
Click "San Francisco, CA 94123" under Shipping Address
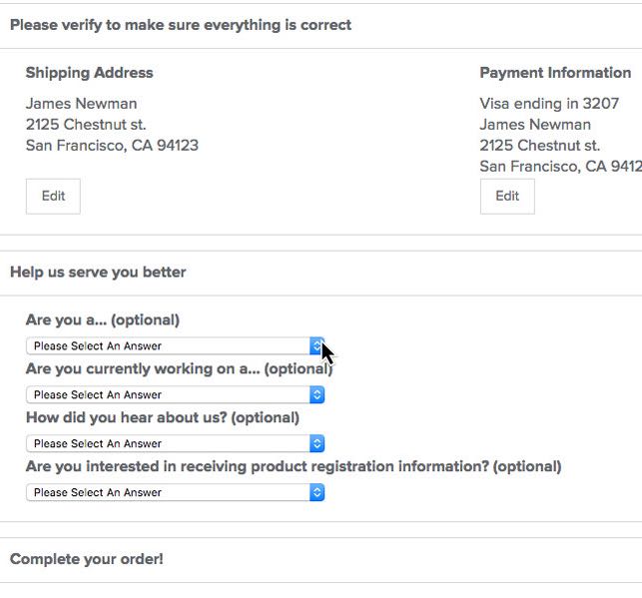(112, 146)
